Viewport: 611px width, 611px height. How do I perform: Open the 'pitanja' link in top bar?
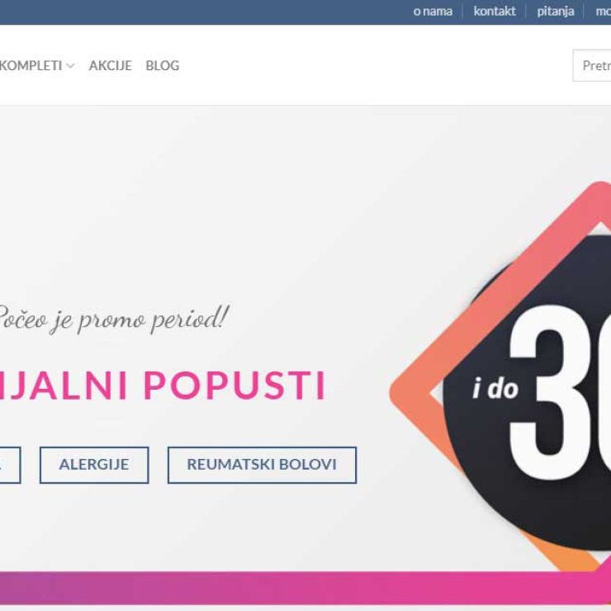click(556, 12)
